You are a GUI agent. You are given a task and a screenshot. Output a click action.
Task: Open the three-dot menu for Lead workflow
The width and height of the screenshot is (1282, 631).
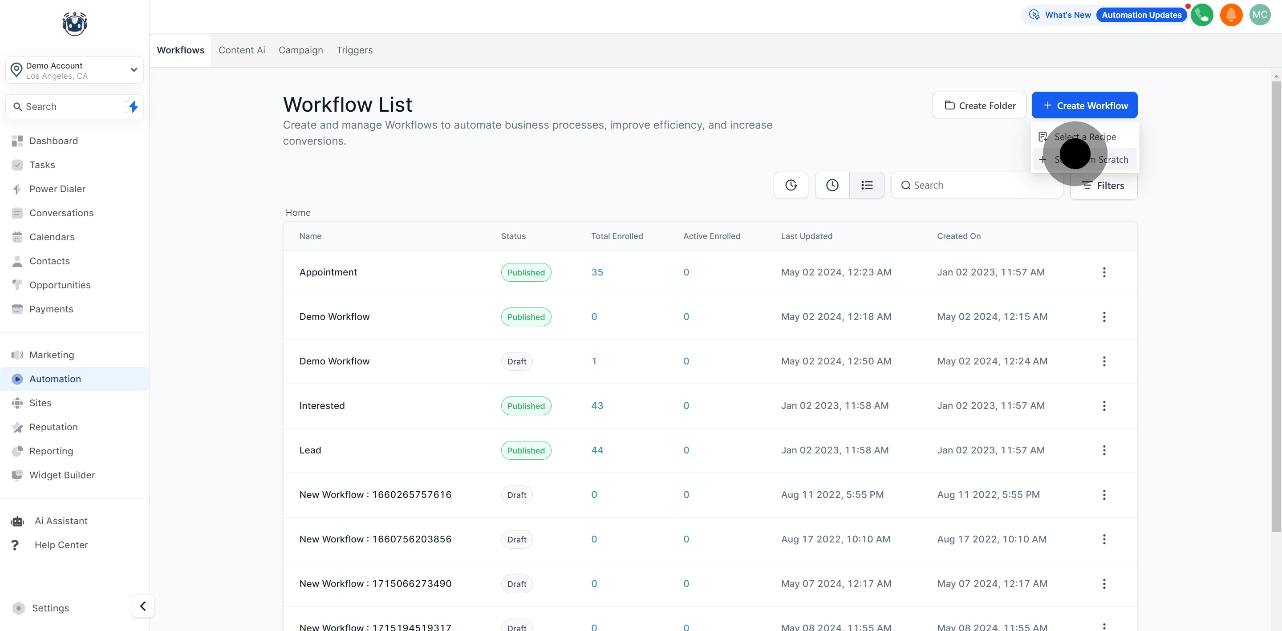1104,450
